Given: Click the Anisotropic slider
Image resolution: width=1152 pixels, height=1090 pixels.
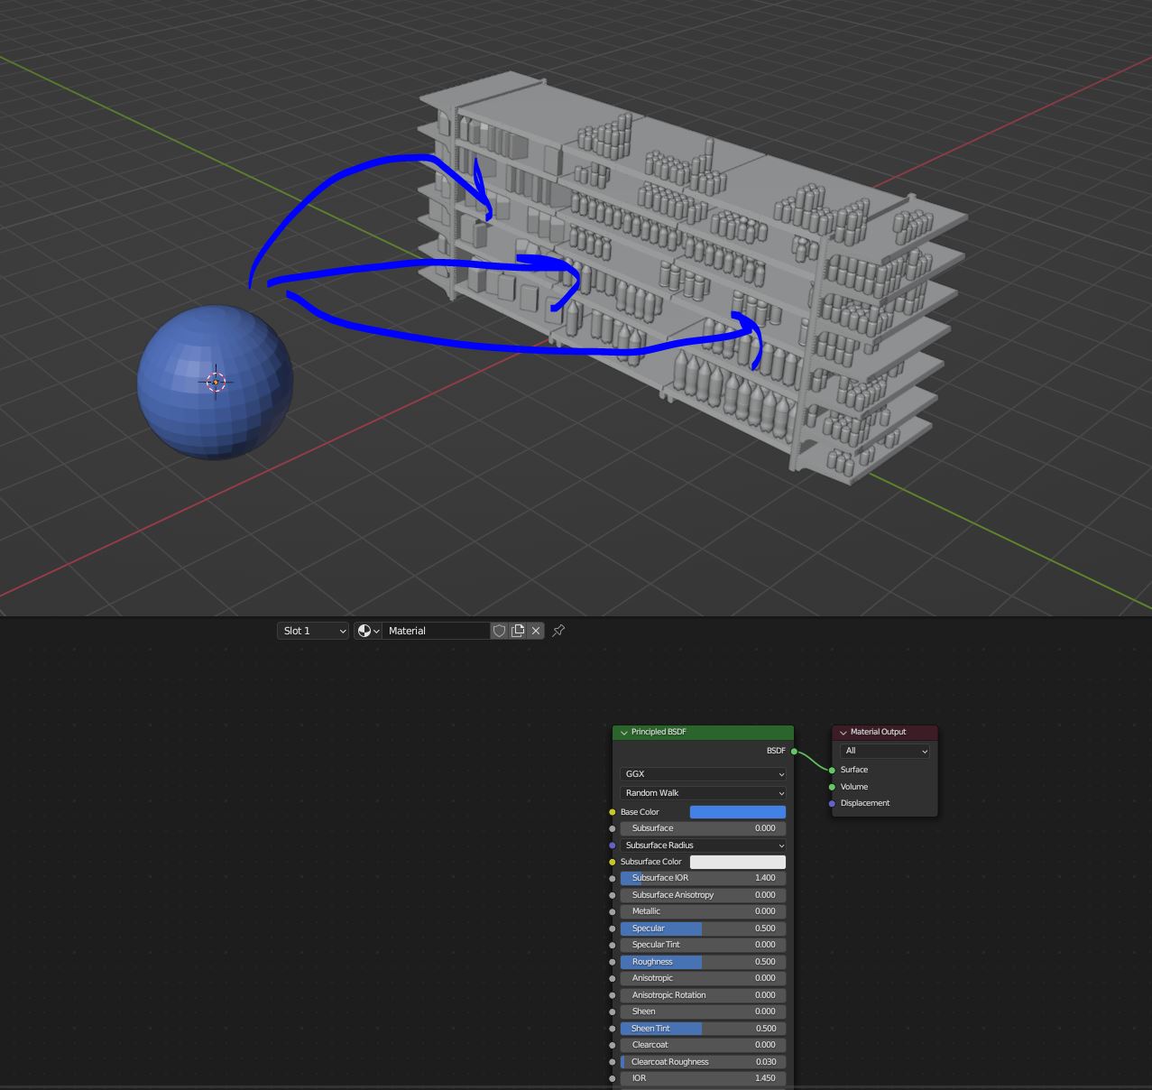Looking at the screenshot, I should pos(703,978).
